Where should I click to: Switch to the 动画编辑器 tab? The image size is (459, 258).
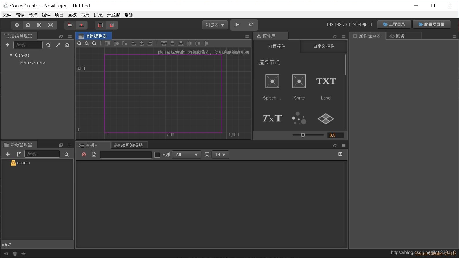pyautogui.click(x=129, y=145)
